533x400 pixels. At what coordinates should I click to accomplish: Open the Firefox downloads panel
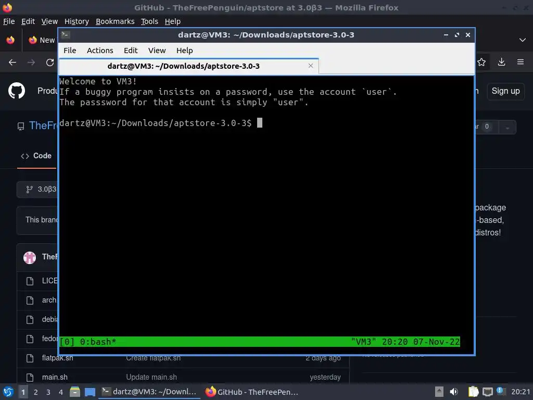pos(501,63)
